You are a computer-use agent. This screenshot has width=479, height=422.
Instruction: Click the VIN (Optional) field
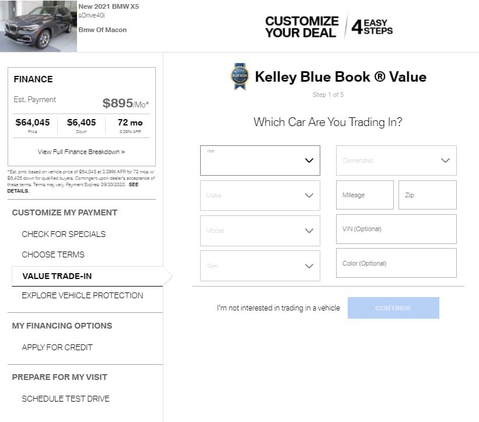[x=396, y=229]
